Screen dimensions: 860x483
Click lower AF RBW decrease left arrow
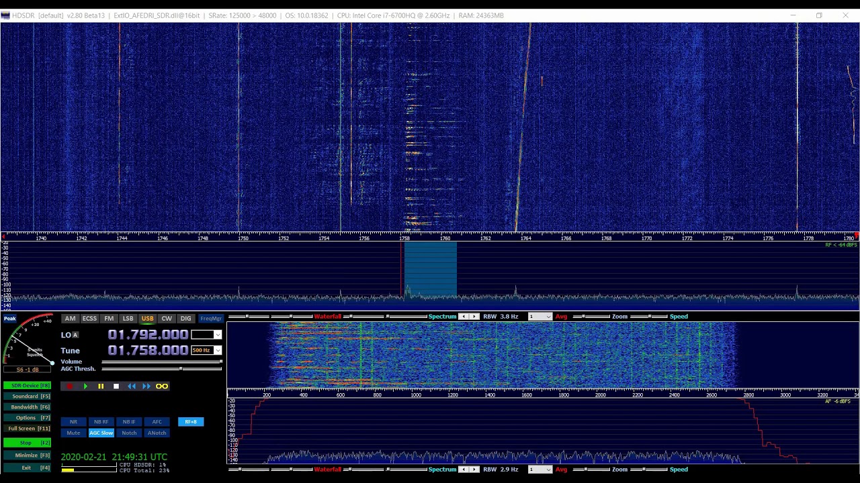(x=464, y=470)
